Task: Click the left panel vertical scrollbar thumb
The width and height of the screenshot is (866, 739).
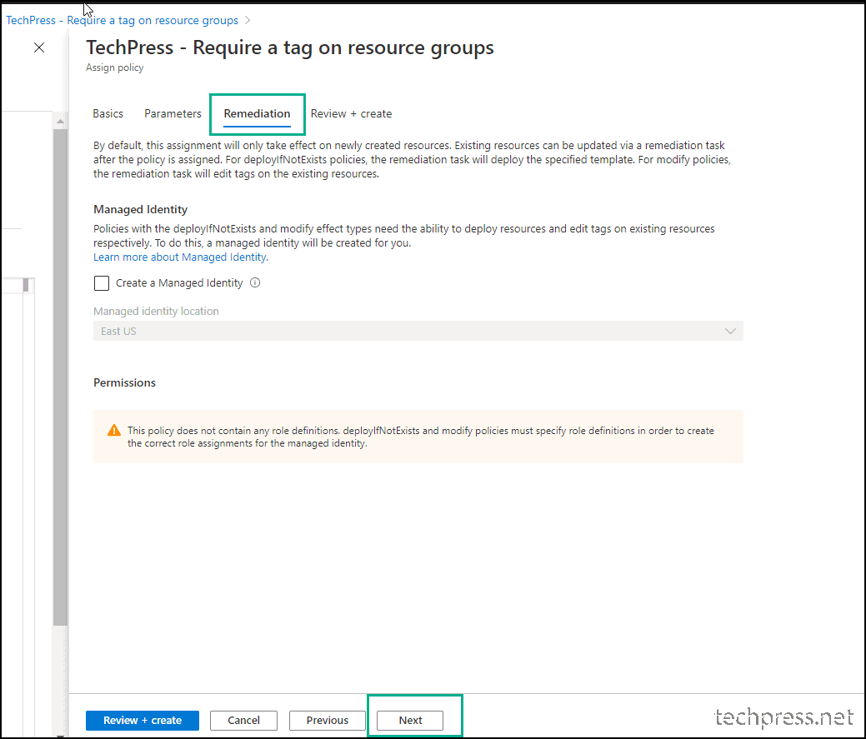Action: (x=60, y=377)
